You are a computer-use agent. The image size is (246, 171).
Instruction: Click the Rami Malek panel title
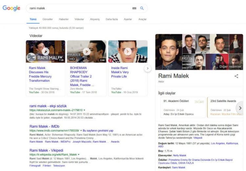pyautogui.click(x=174, y=76)
